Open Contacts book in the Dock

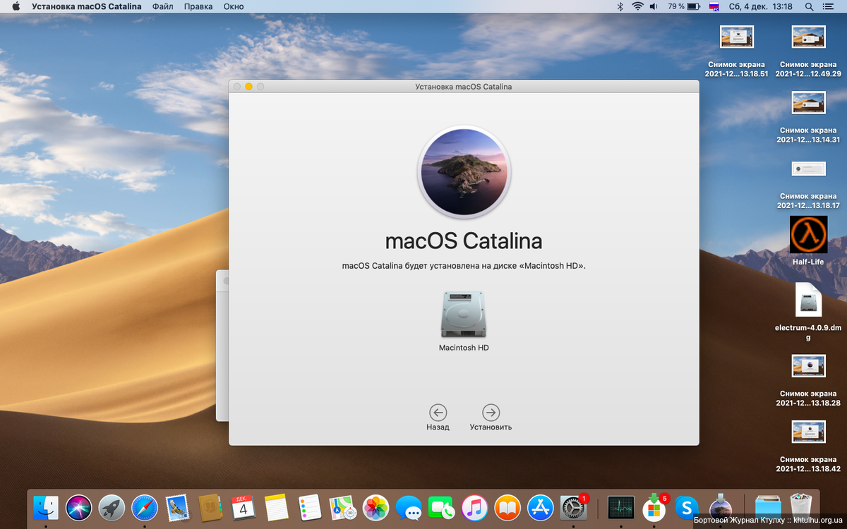[x=210, y=507]
